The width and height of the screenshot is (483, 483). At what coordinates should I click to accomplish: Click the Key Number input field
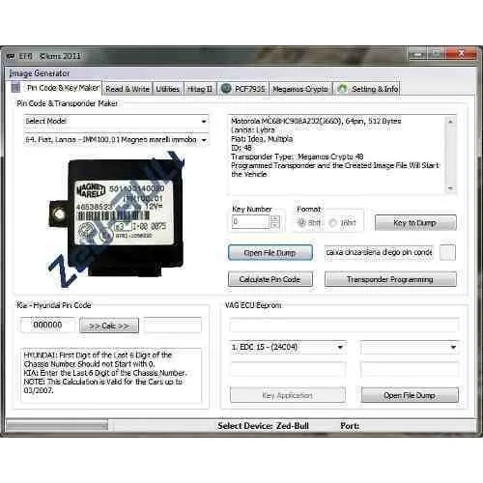tap(250, 222)
